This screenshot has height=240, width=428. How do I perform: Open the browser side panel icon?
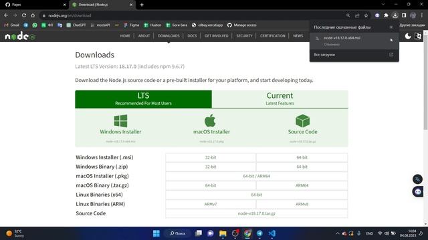point(404,15)
